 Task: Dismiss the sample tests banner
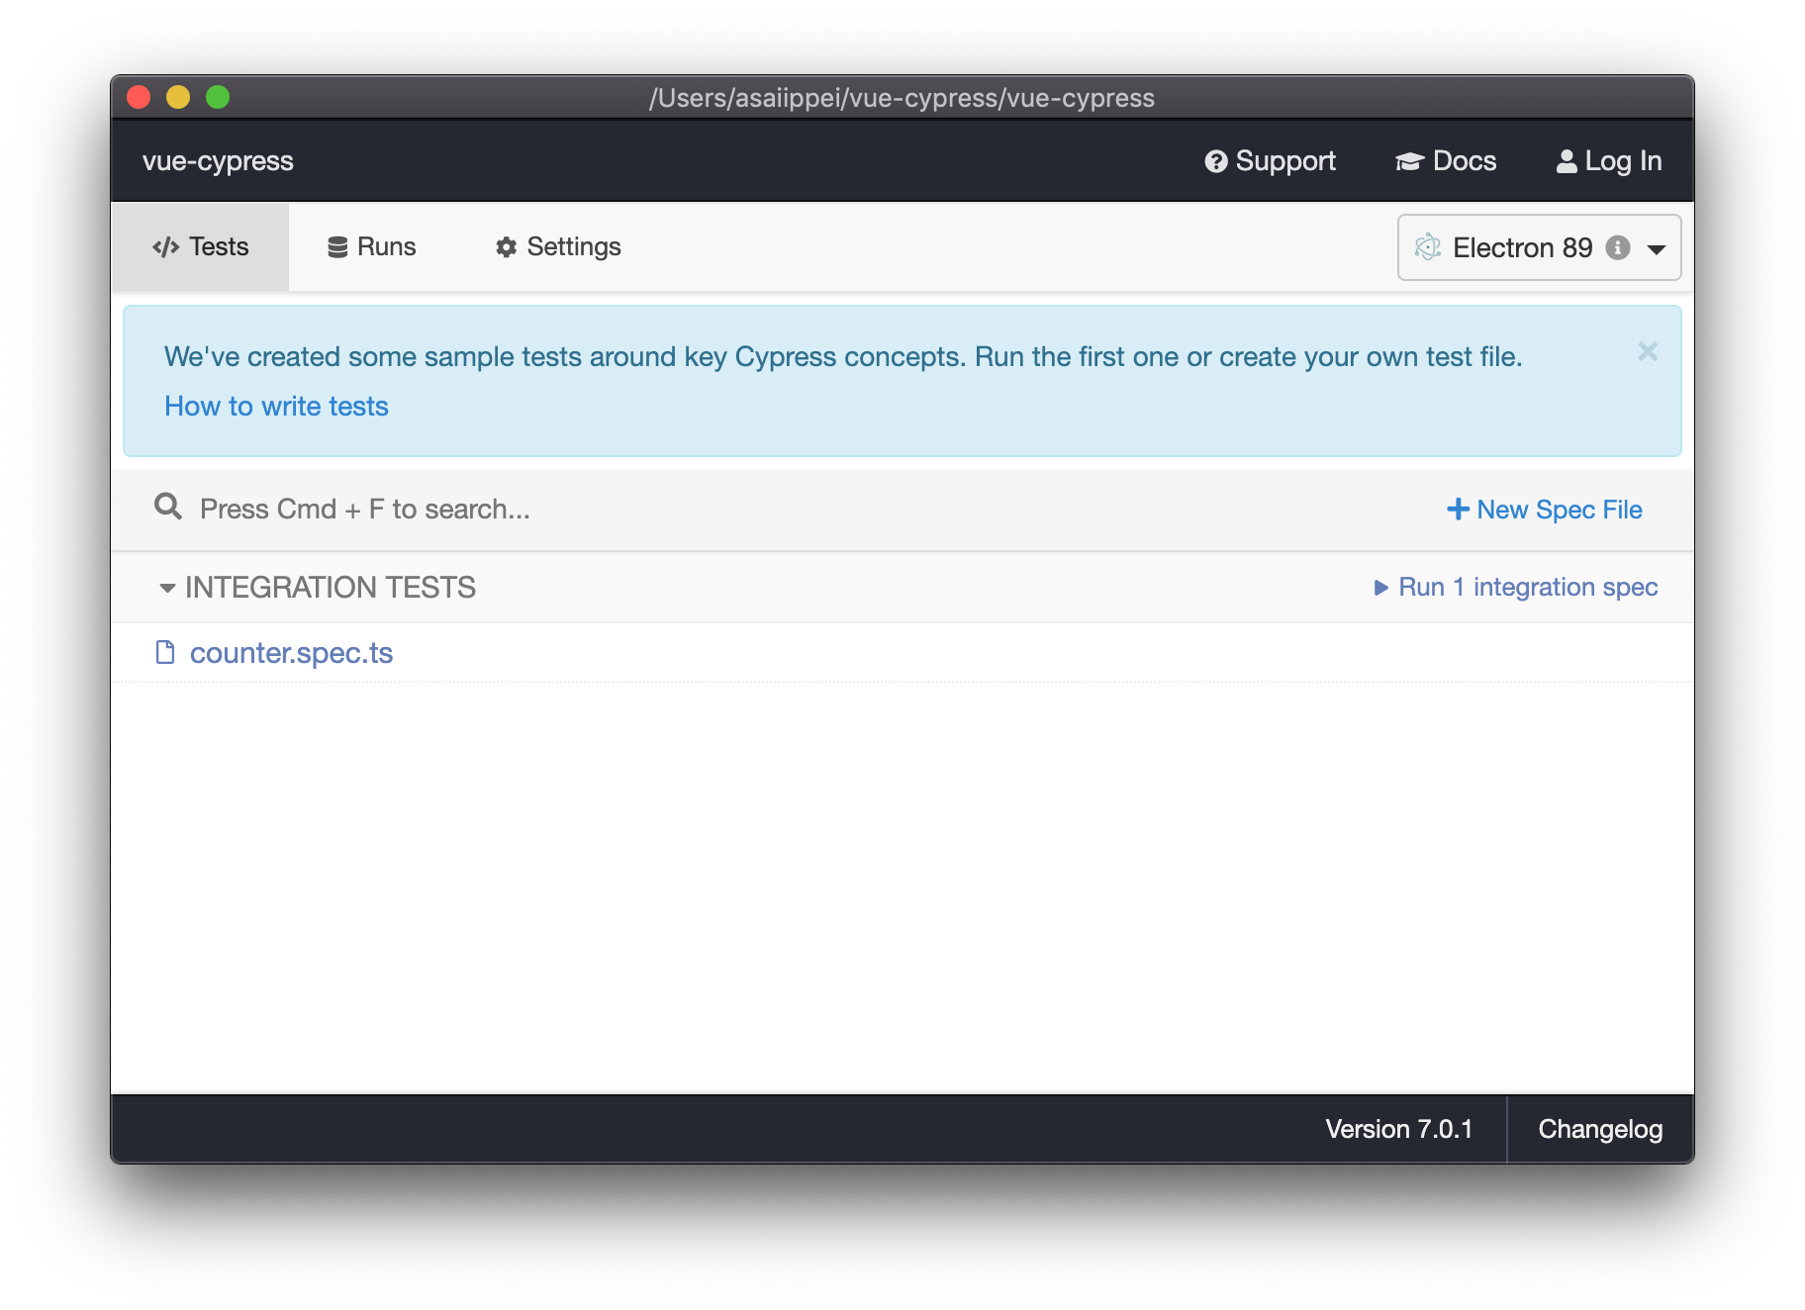pyautogui.click(x=1648, y=351)
